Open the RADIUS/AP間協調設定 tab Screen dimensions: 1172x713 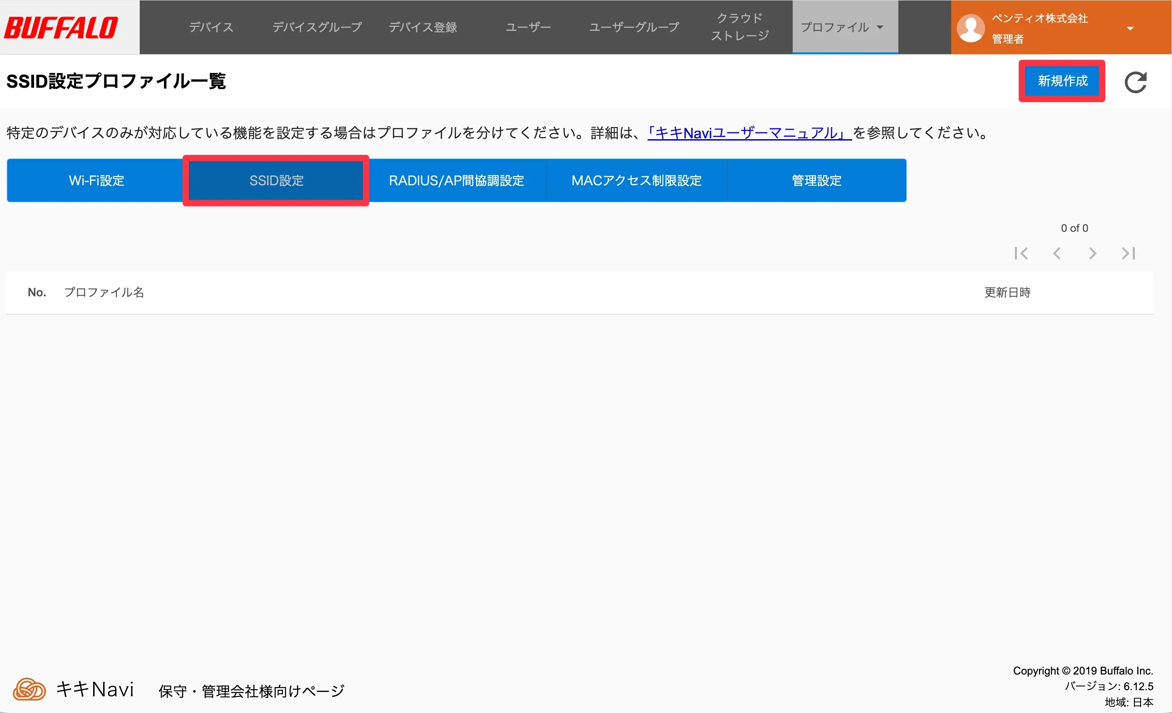(x=456, y=181)
